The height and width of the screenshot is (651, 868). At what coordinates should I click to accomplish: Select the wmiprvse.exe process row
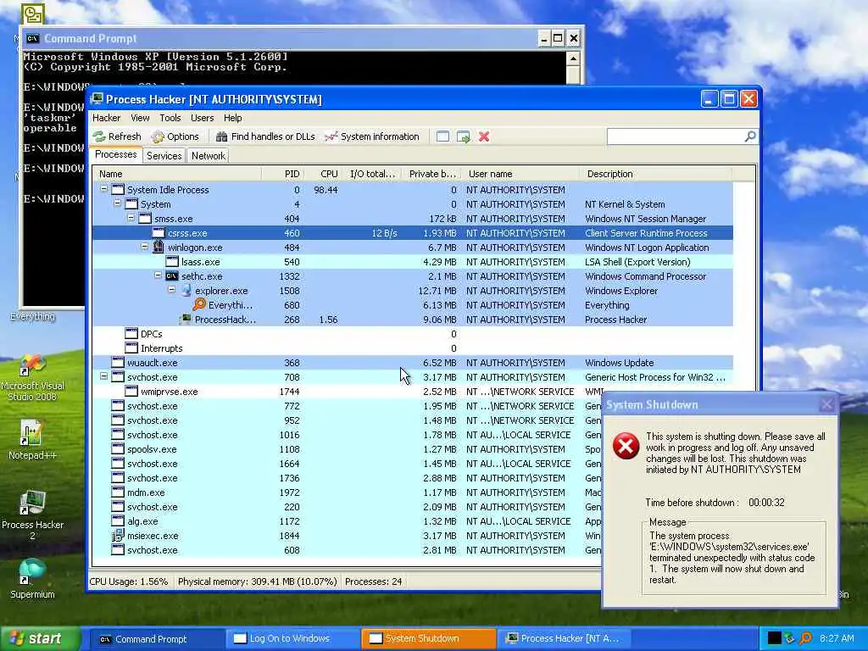[x=413, y=392]
